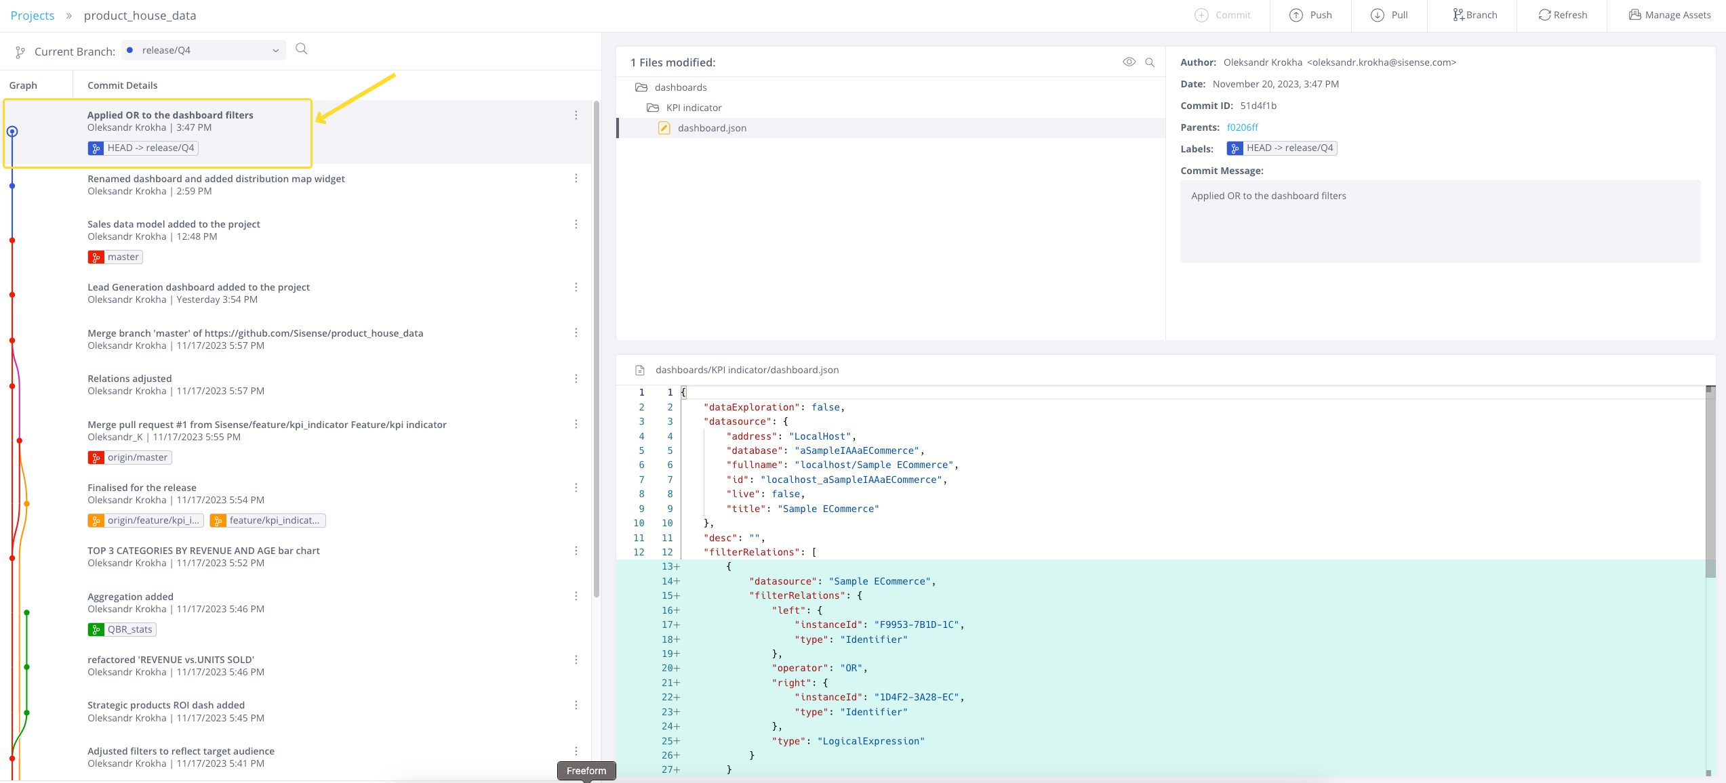
Task: Click the commit list scrollbar
Action: 597,349
